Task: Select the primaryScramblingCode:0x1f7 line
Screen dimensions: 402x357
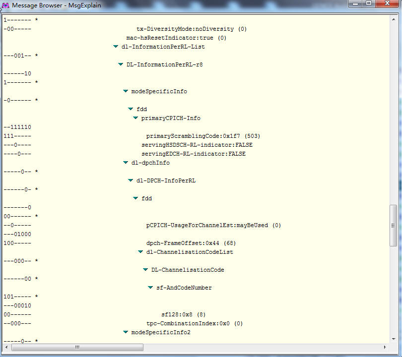Action: (203, 136)
